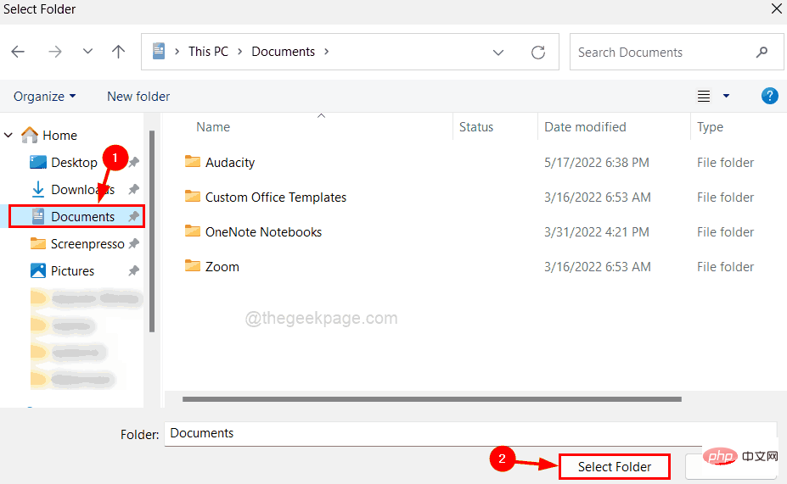
Task: Click the Audacity folder icon
Action: tap(193, 161)
